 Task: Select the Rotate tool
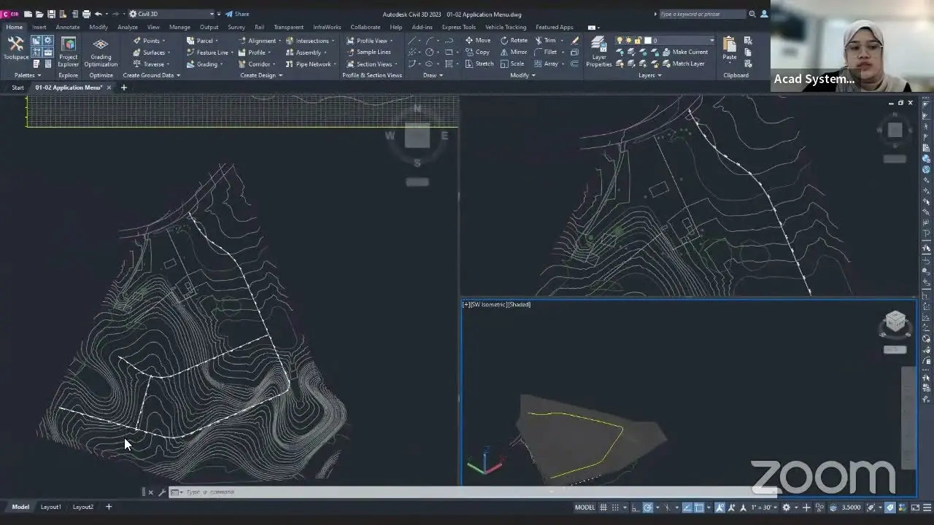[514, 40]
